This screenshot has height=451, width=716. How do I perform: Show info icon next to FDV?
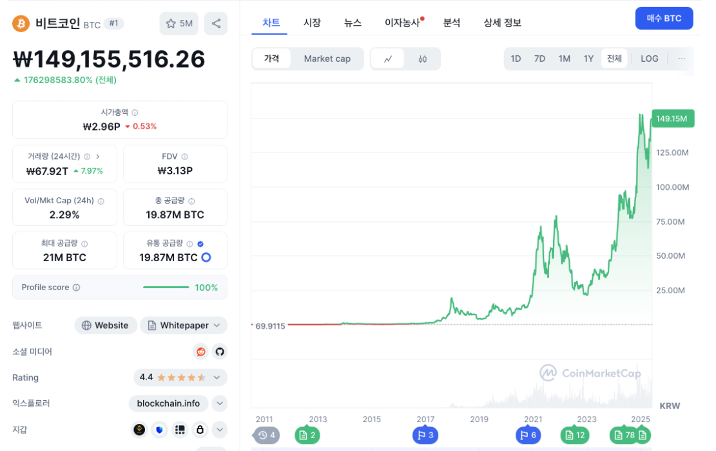click(184, 156)
